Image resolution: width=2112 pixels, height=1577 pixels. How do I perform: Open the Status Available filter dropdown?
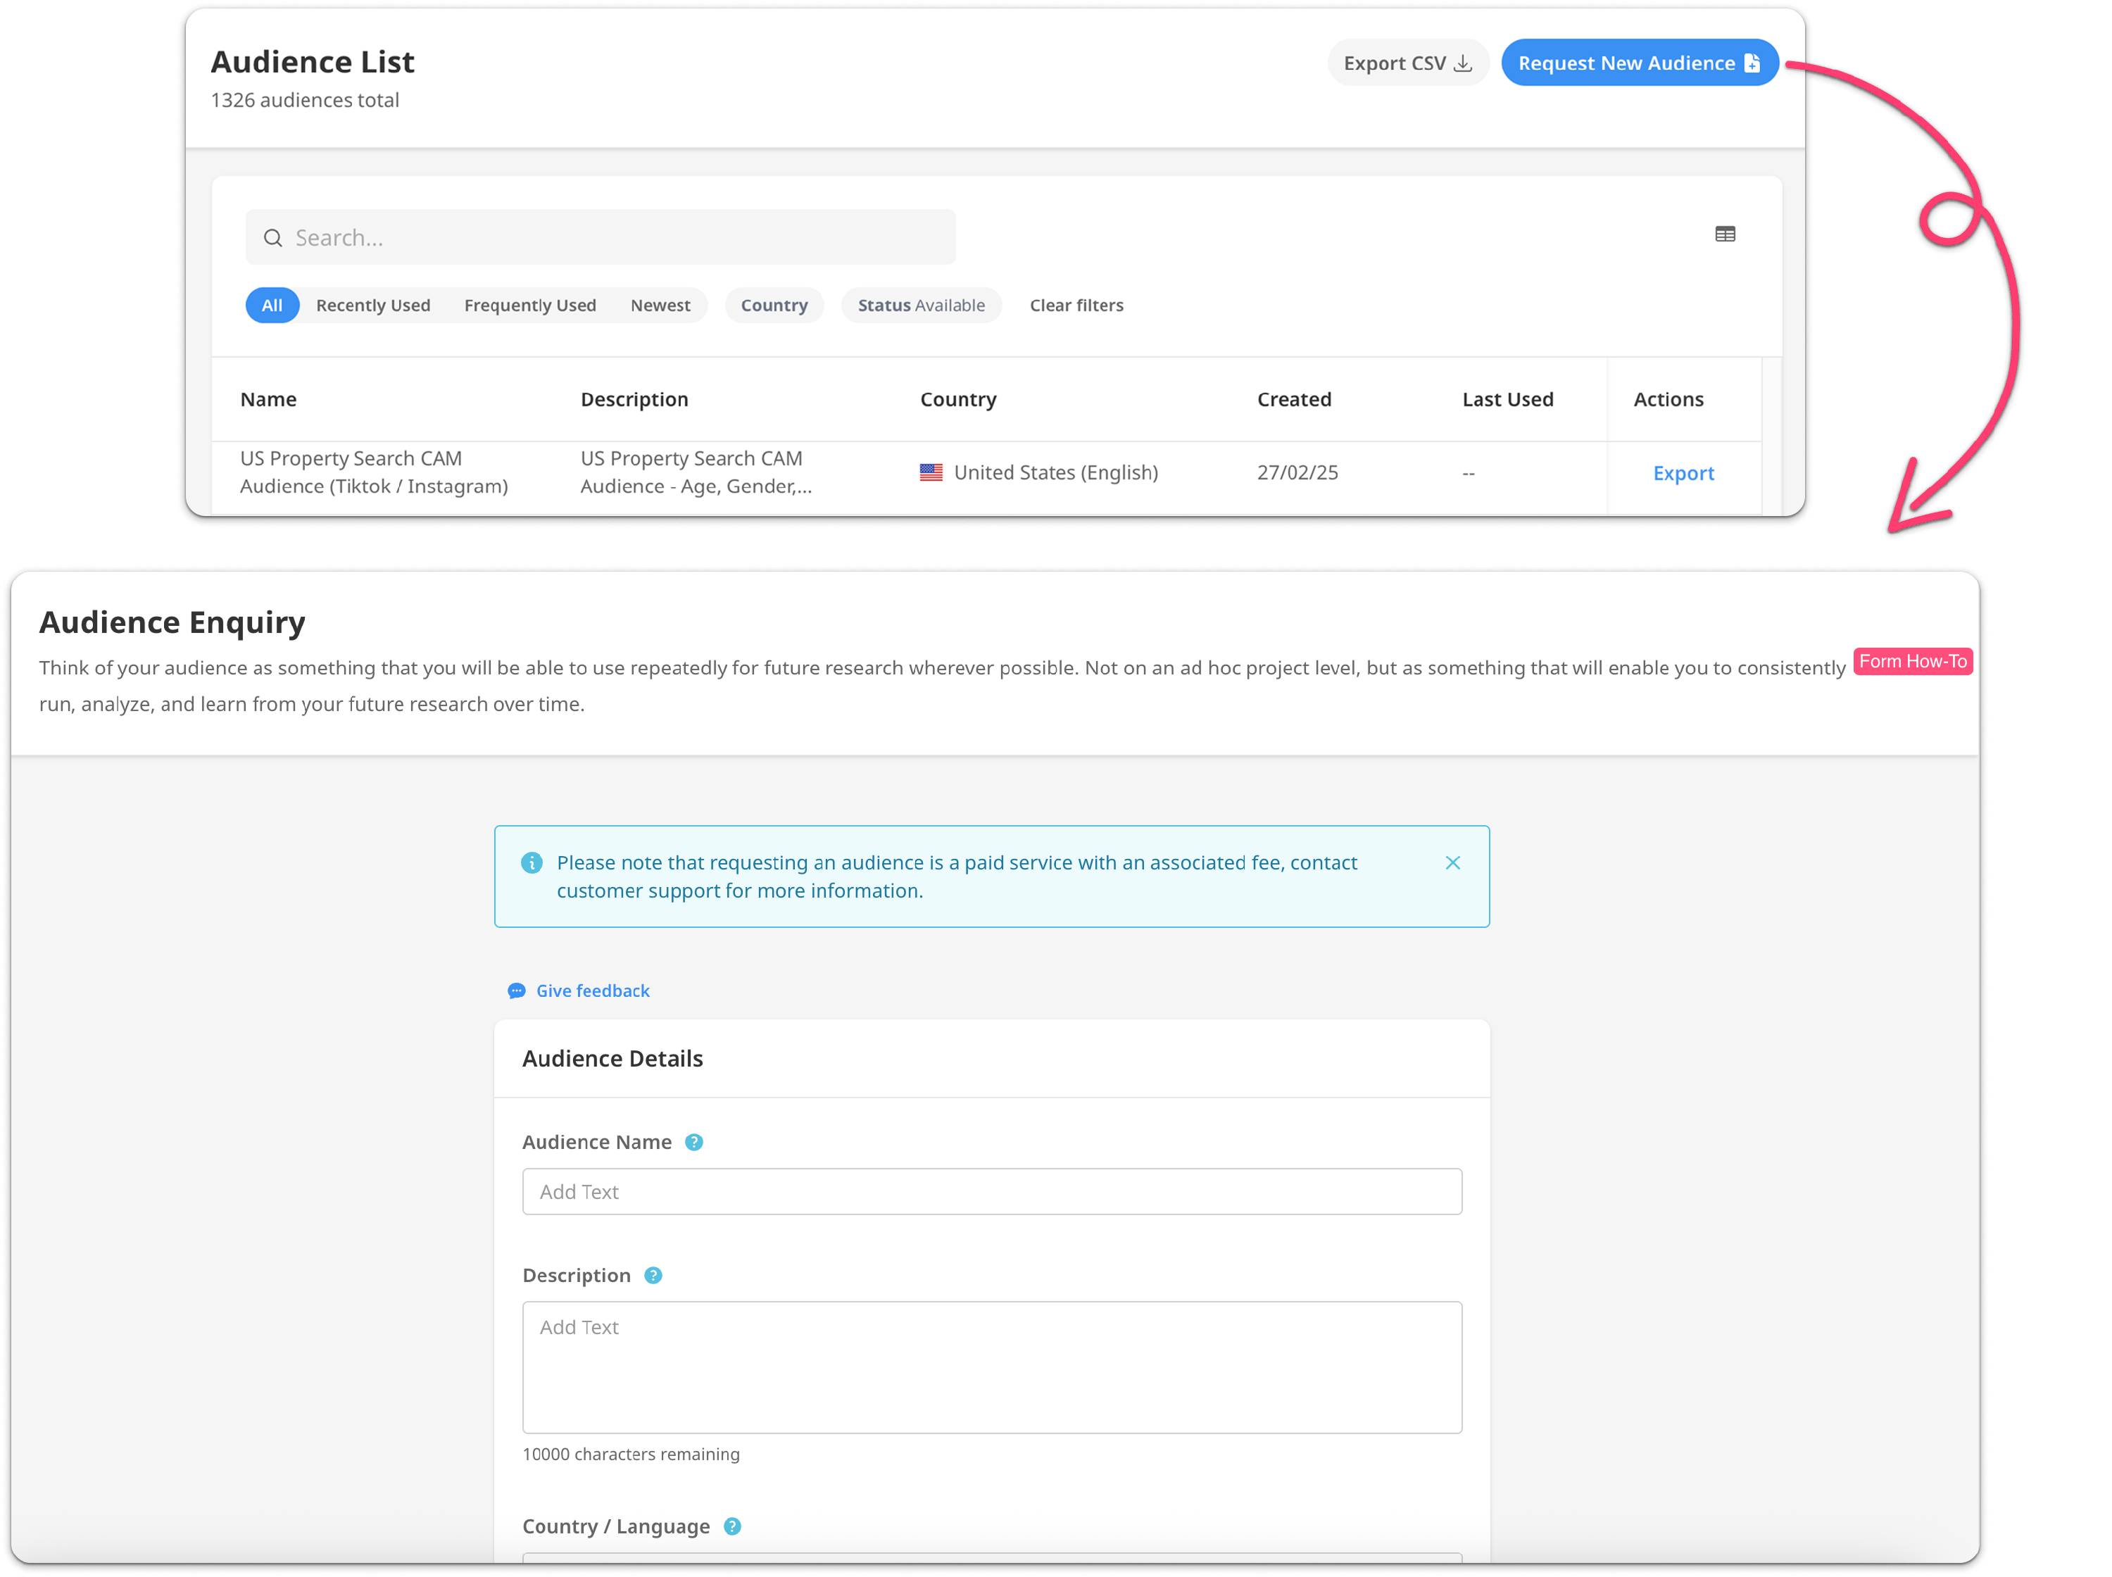coord(920,306)
